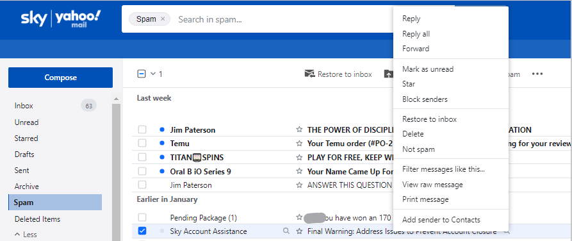
Task: Untick checkbox for Sky Account Assistance email
Action: [x=142, y=231]
